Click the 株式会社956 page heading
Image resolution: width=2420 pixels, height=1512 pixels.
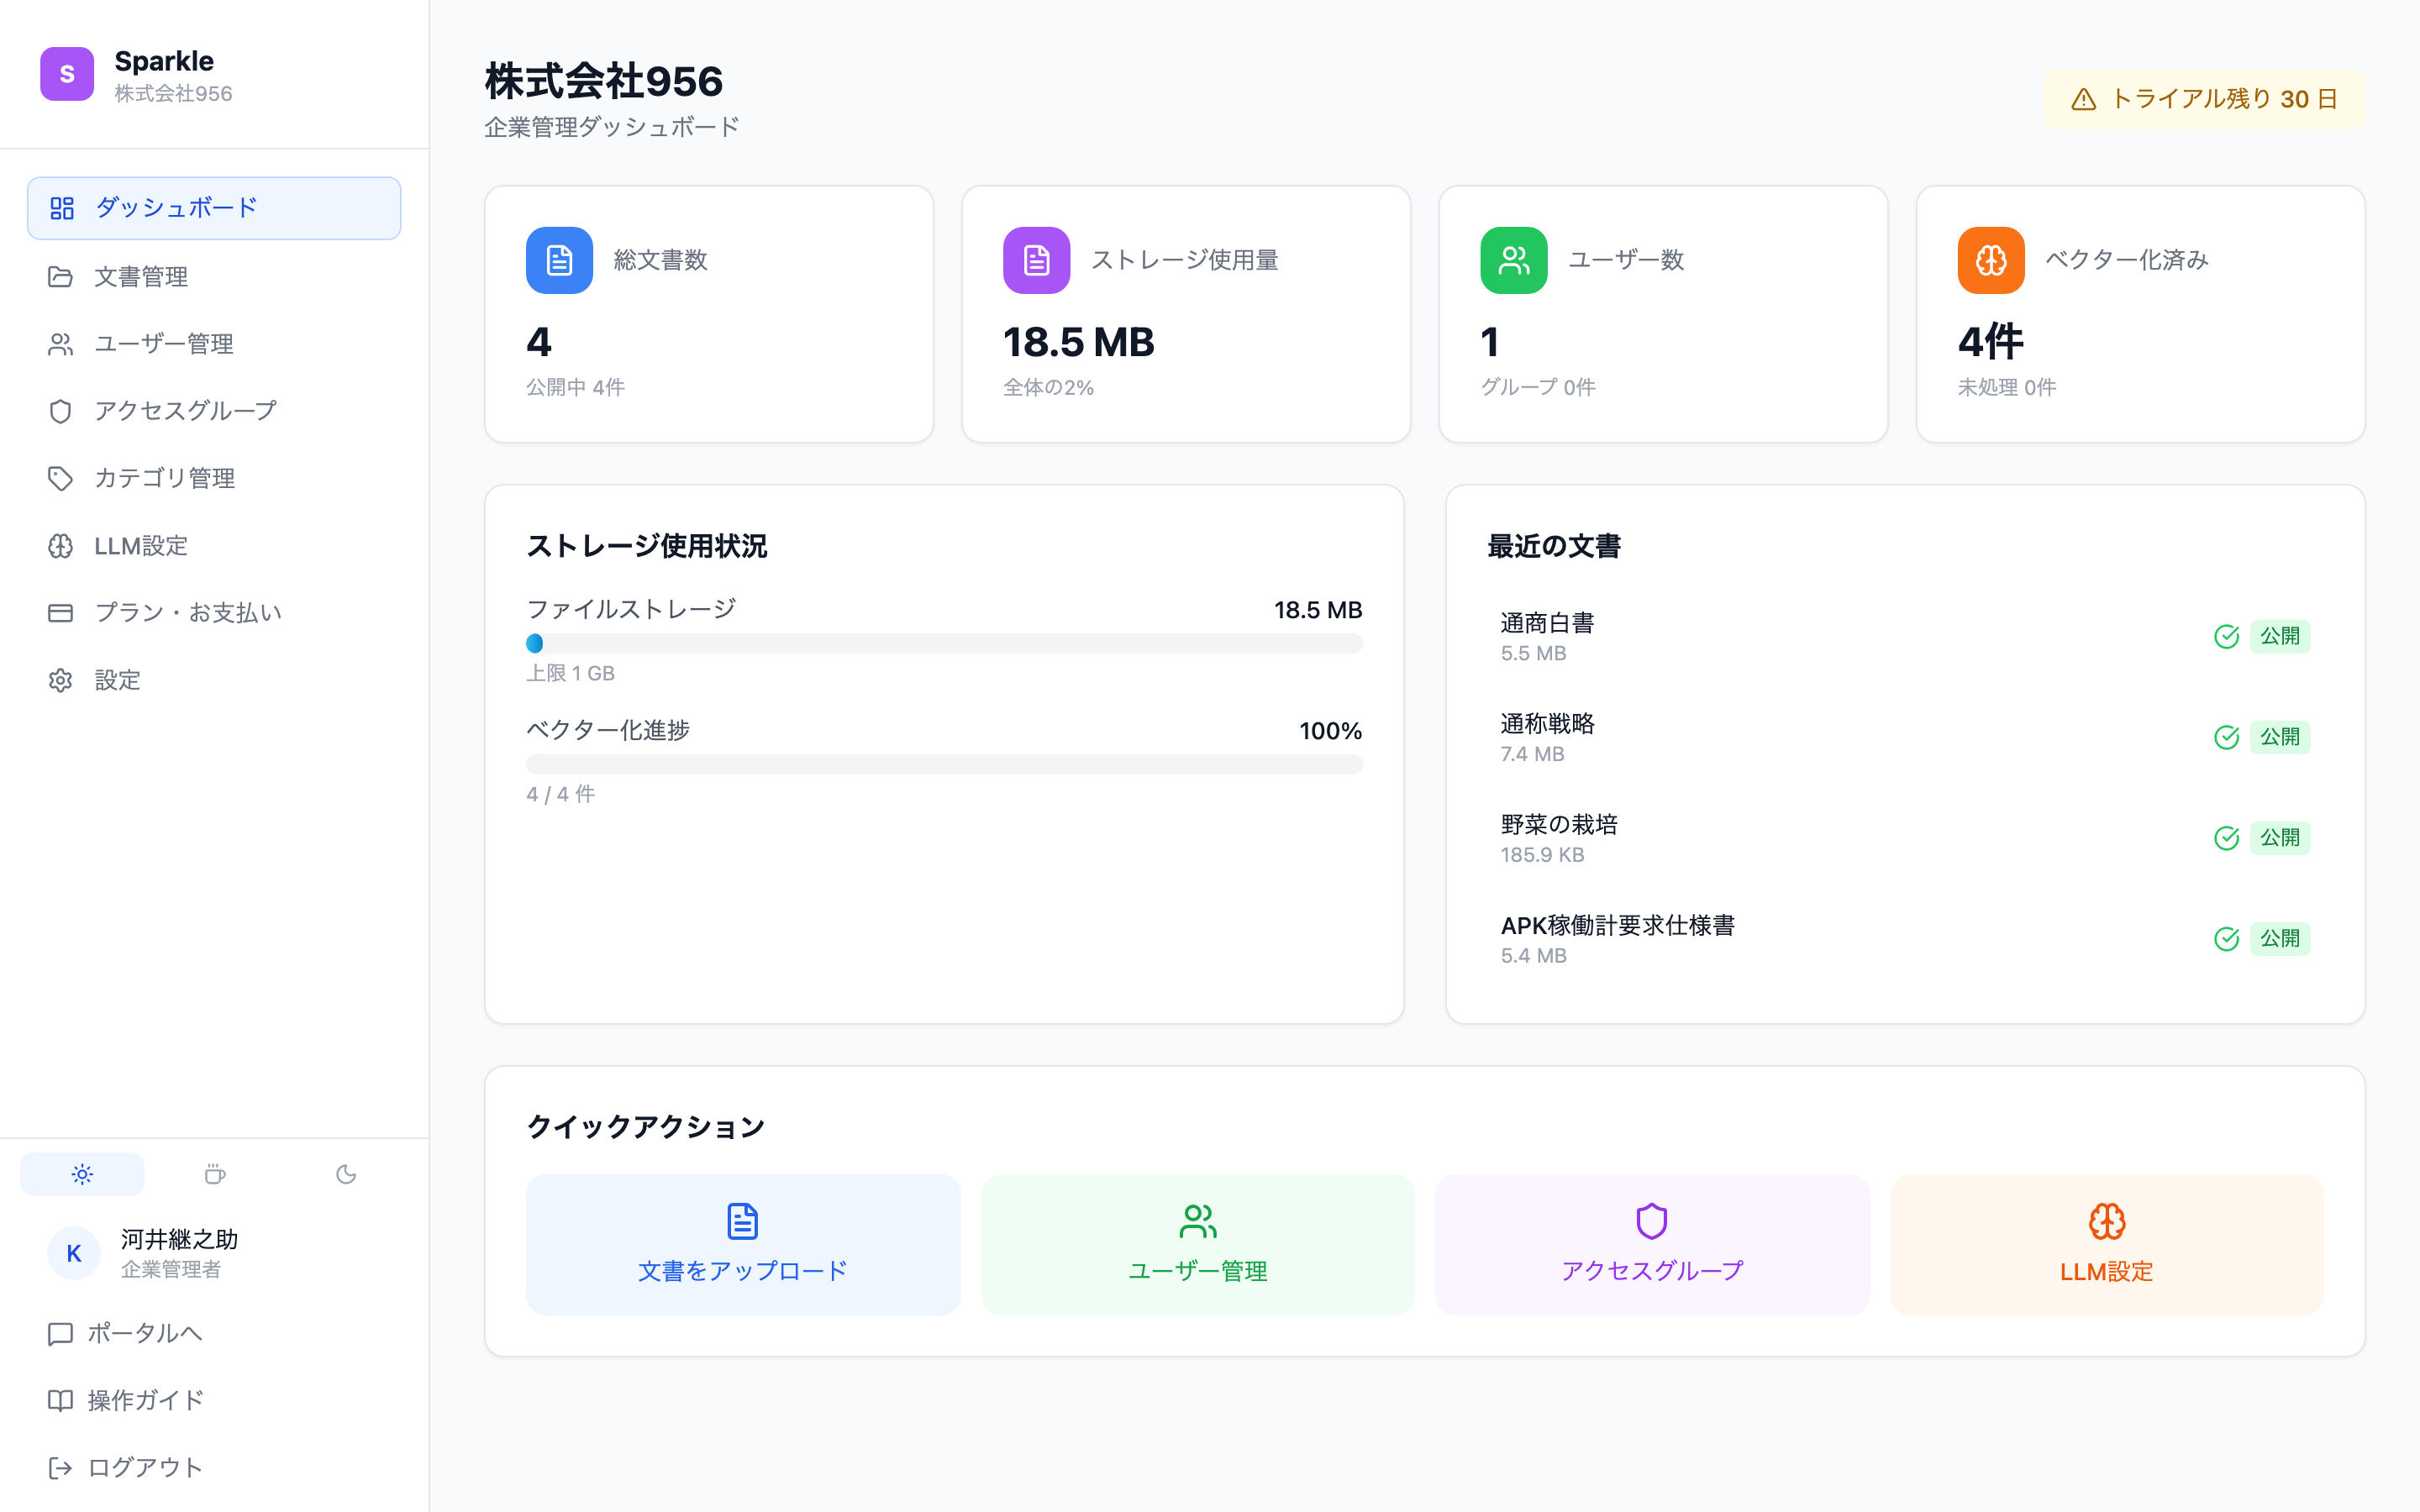603,82
